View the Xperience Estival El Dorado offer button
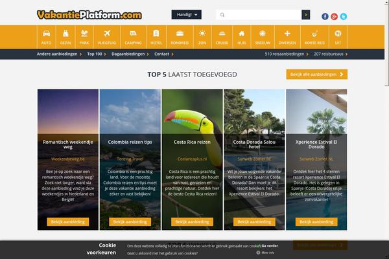Viewport: 389px width, 259px height. point(316,222)
